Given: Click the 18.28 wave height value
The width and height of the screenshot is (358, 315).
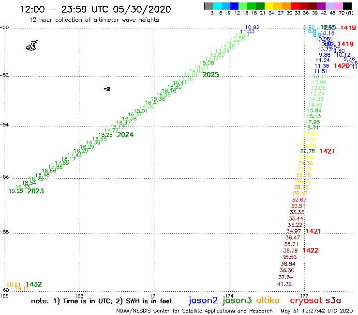Looking at the screenshot, I should tap(105, 135).
